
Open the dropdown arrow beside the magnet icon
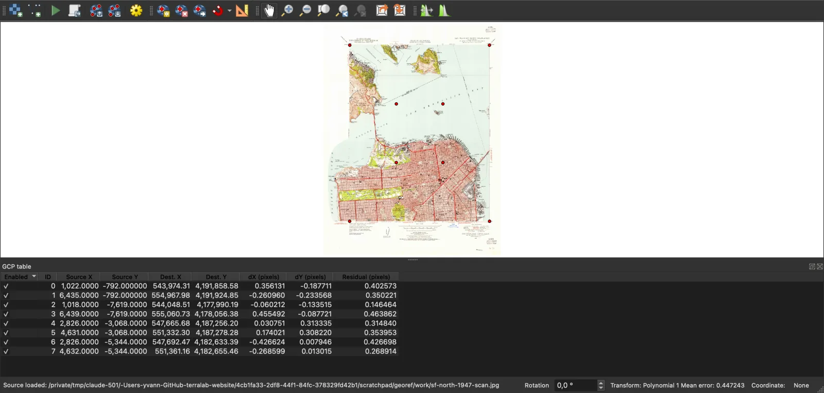(x=229, y=10)
